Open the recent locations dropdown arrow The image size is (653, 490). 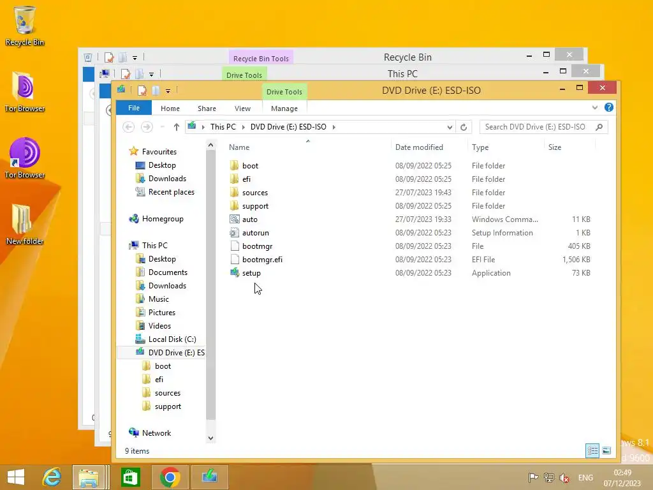163,127
